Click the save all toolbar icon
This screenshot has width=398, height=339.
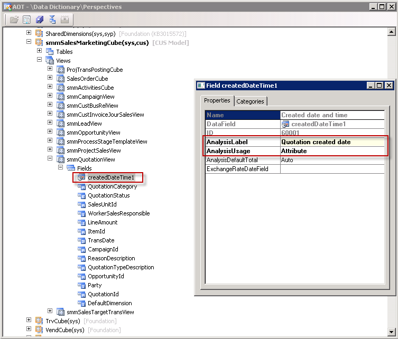pyautogui.click(x=40, y=20)
